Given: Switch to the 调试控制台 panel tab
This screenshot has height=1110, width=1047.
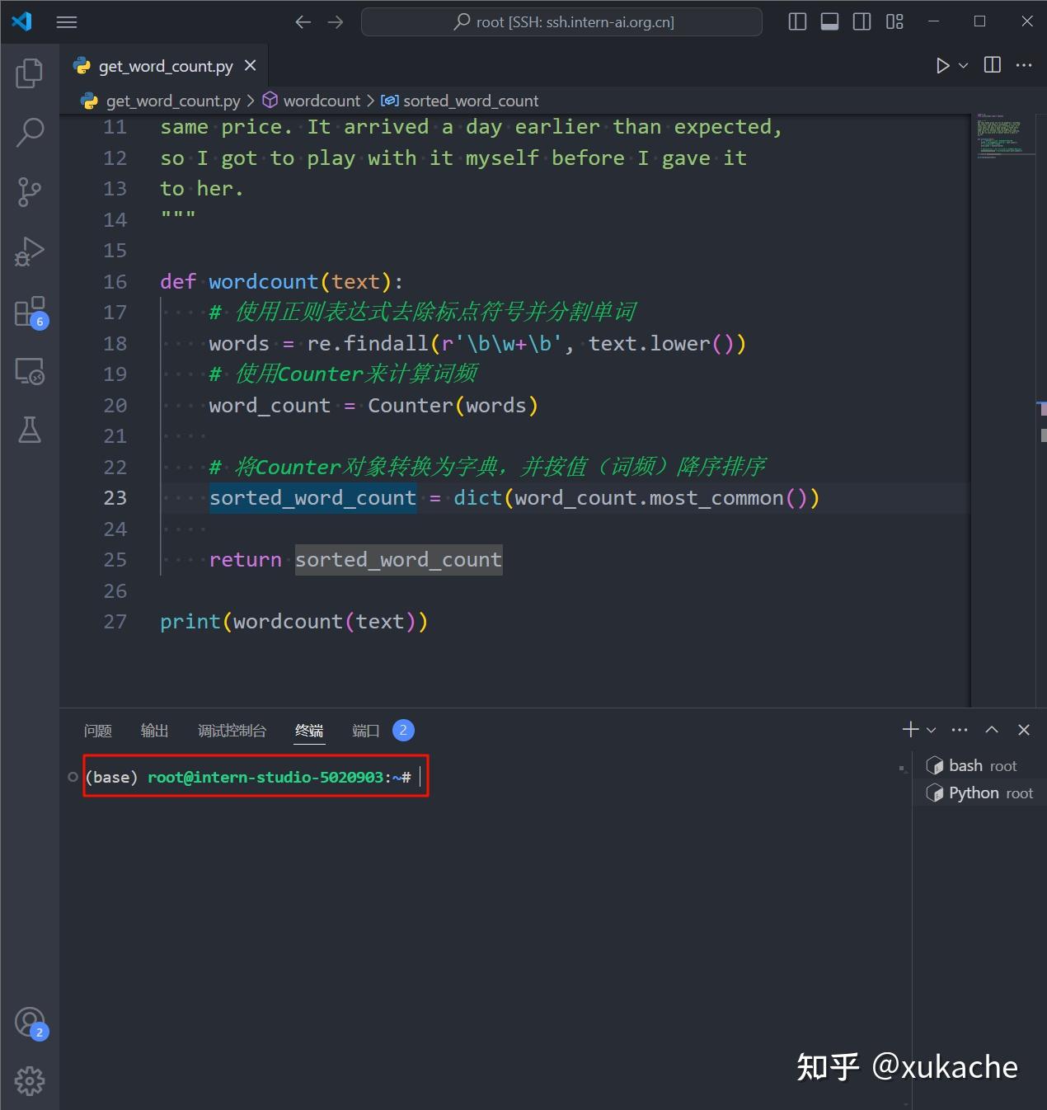Looking at the screenshot, I should point(232,731).
